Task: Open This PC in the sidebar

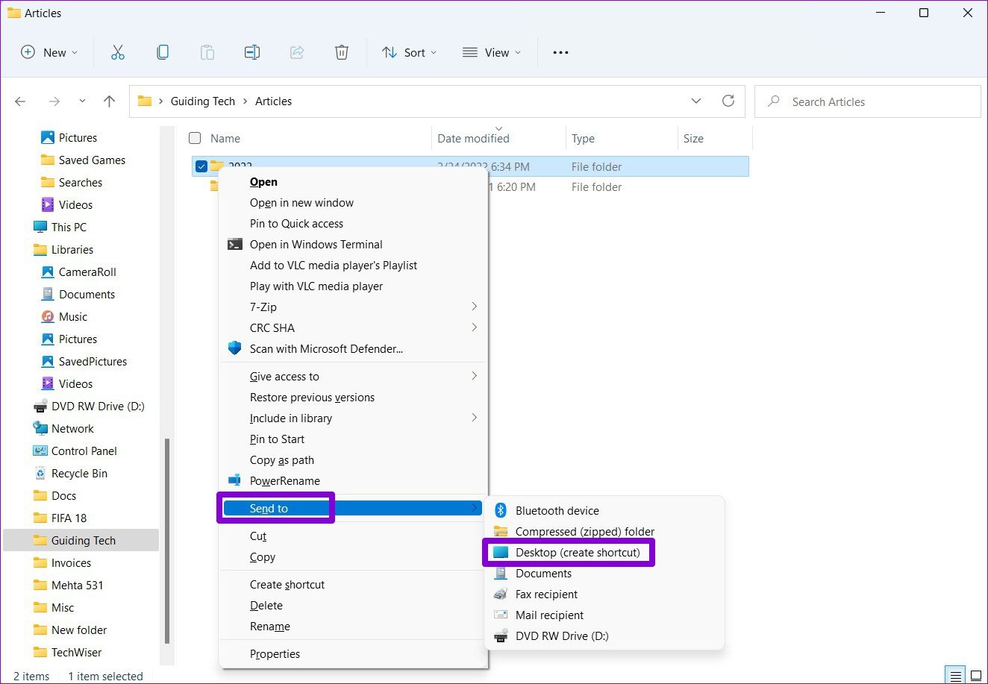Action: 69,227
